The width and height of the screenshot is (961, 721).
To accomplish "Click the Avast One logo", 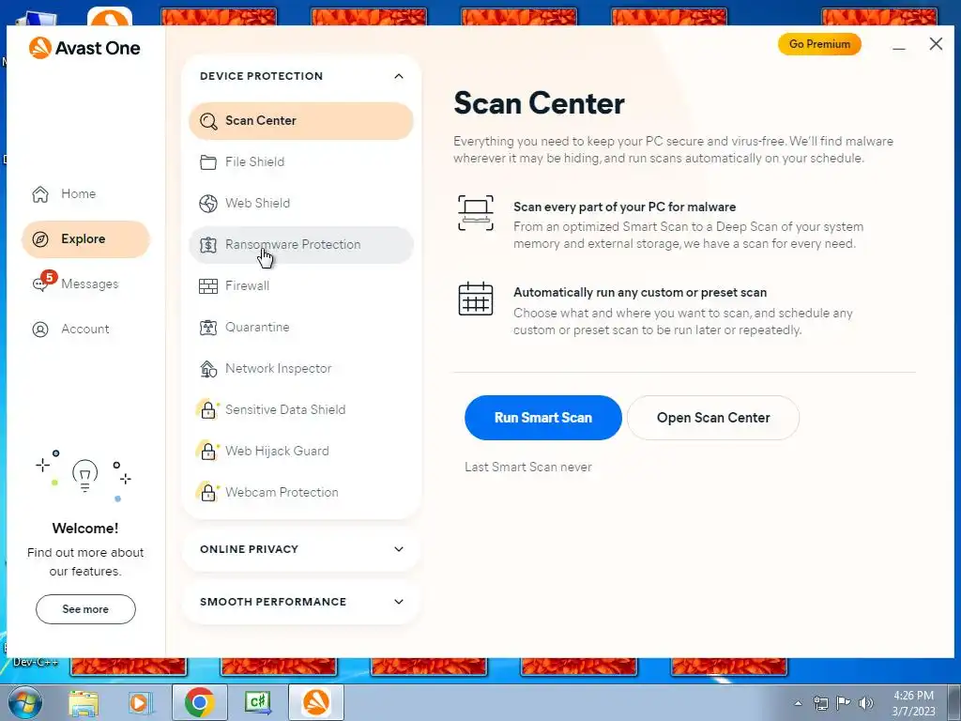I will (84, 48).
